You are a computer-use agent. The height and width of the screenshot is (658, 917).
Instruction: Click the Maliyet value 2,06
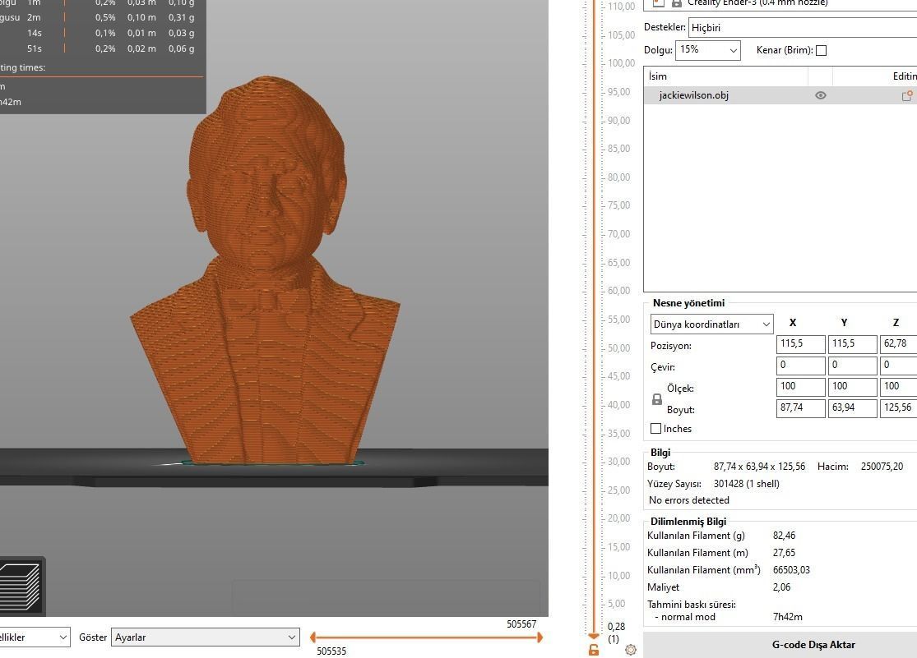[781, 587]
